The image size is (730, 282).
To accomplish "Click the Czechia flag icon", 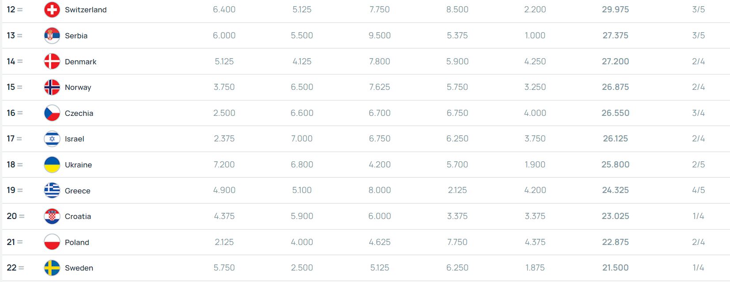I will click(x=52, y=113).
